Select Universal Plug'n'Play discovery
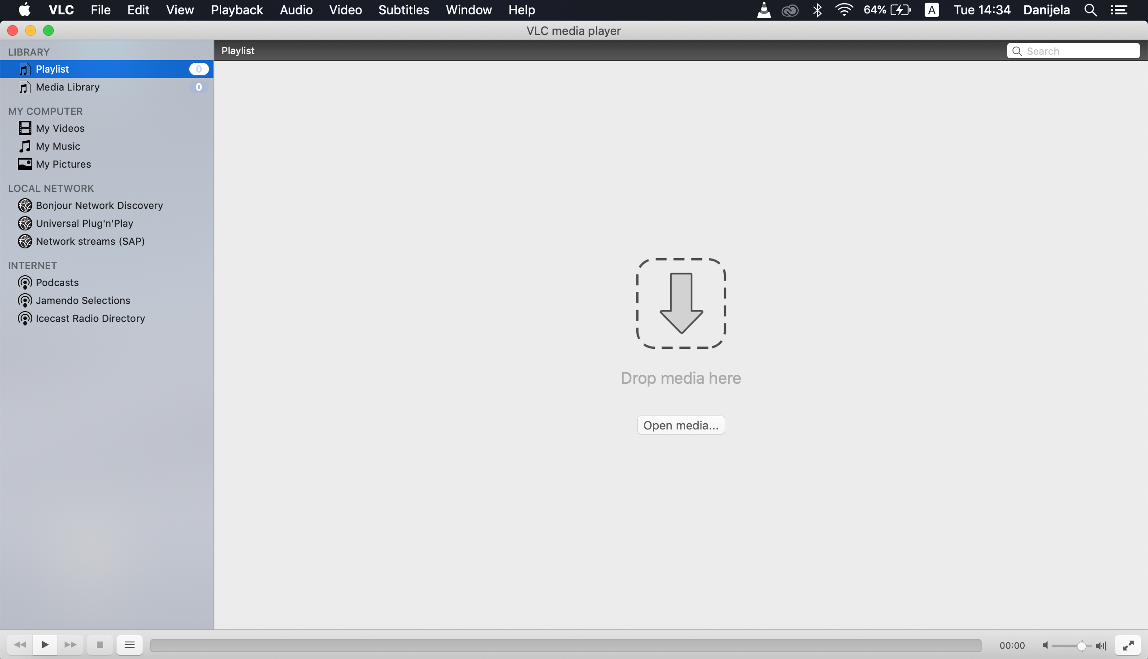Screen dimensions: 1148x659 coord(84,223)
